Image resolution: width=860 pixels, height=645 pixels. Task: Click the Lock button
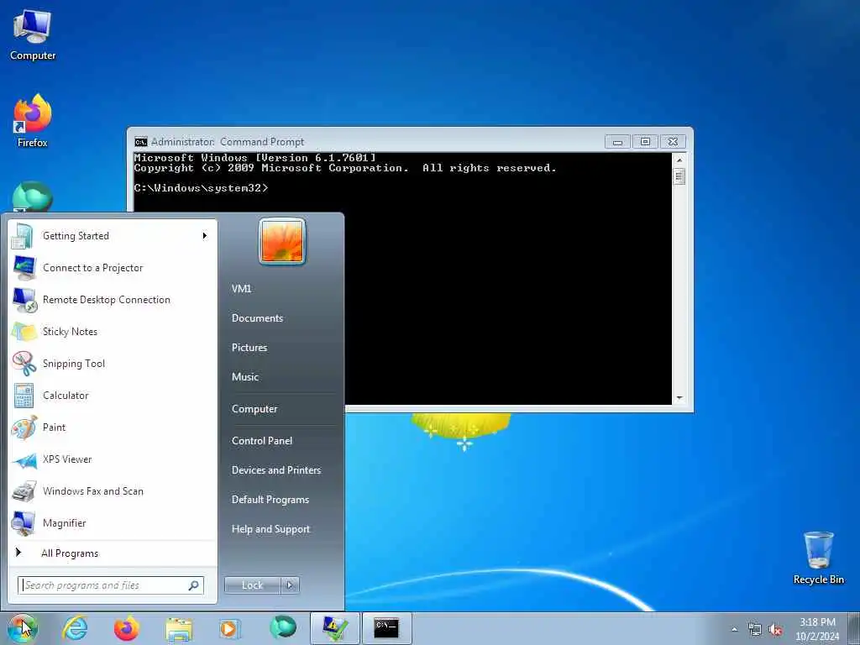coord(252,585)
